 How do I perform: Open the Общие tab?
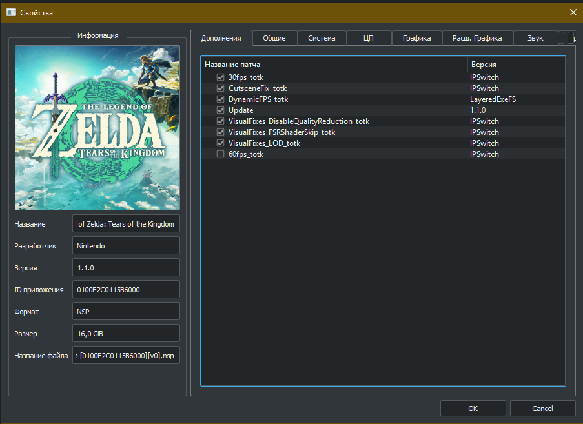click(x=274, y=38)
